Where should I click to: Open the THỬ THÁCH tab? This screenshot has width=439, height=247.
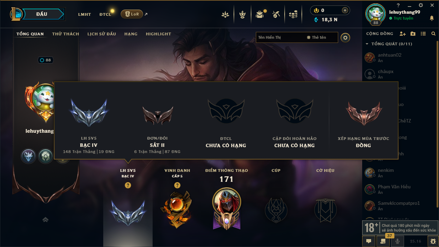pyautogui.click(x=66, y=34)
